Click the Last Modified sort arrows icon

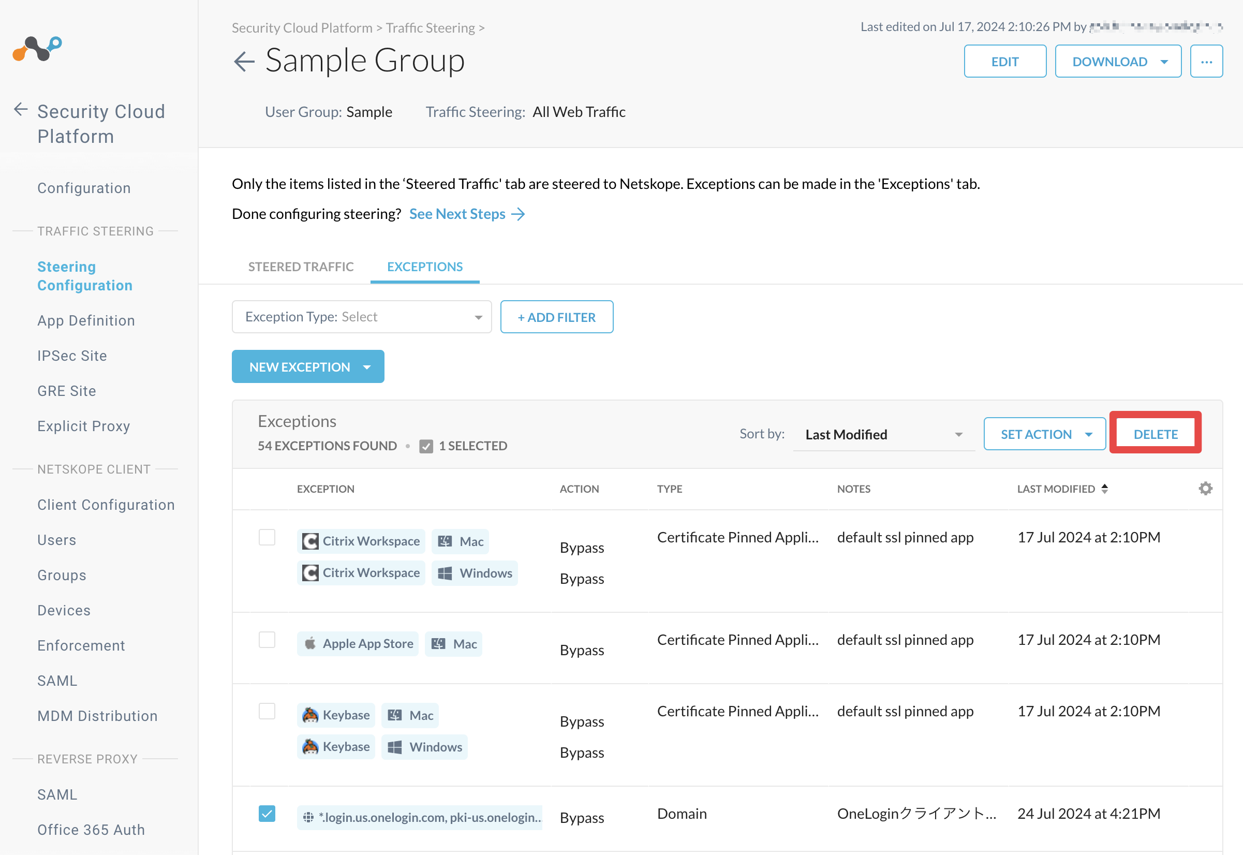1105,489
